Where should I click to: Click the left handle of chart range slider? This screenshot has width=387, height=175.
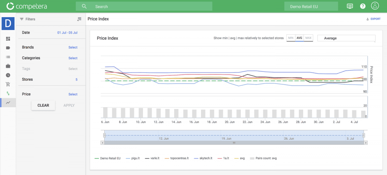coord(105,135)
